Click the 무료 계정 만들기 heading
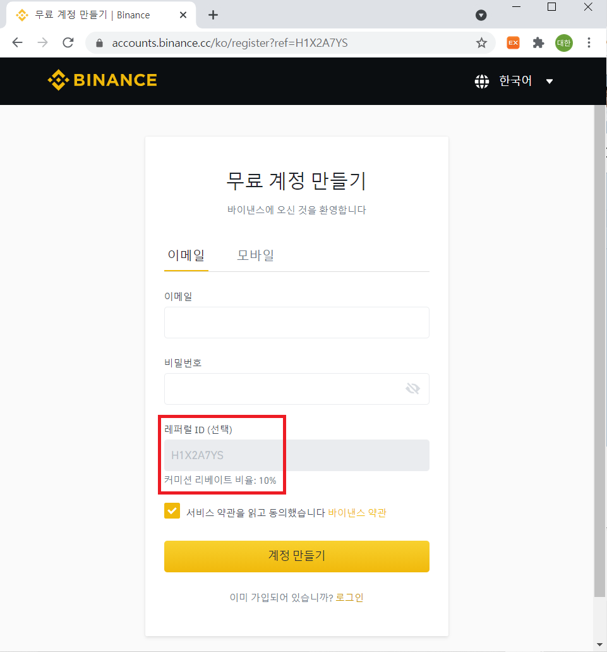Image resolution: width=607 pixels, height=652 pixels. (x=296, y=181)
